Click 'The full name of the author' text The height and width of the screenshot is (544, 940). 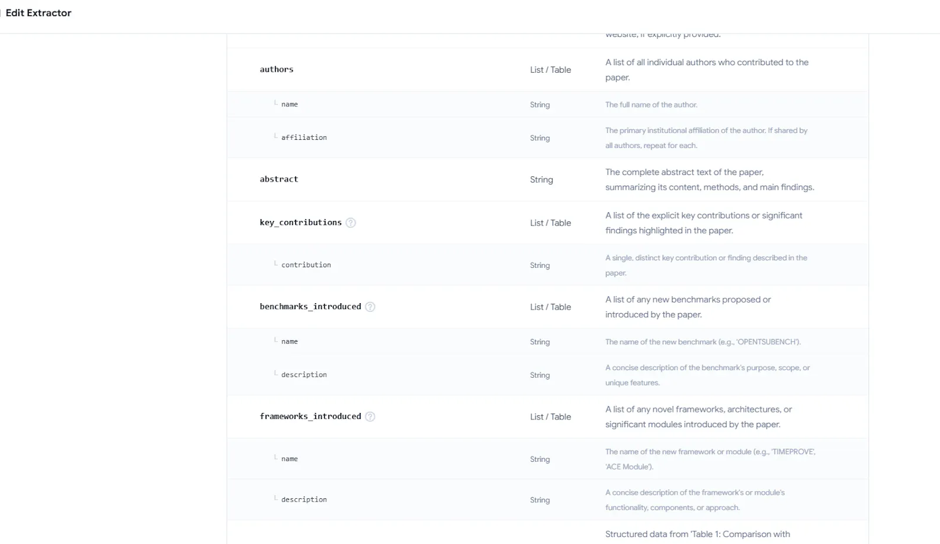point(651,105)
